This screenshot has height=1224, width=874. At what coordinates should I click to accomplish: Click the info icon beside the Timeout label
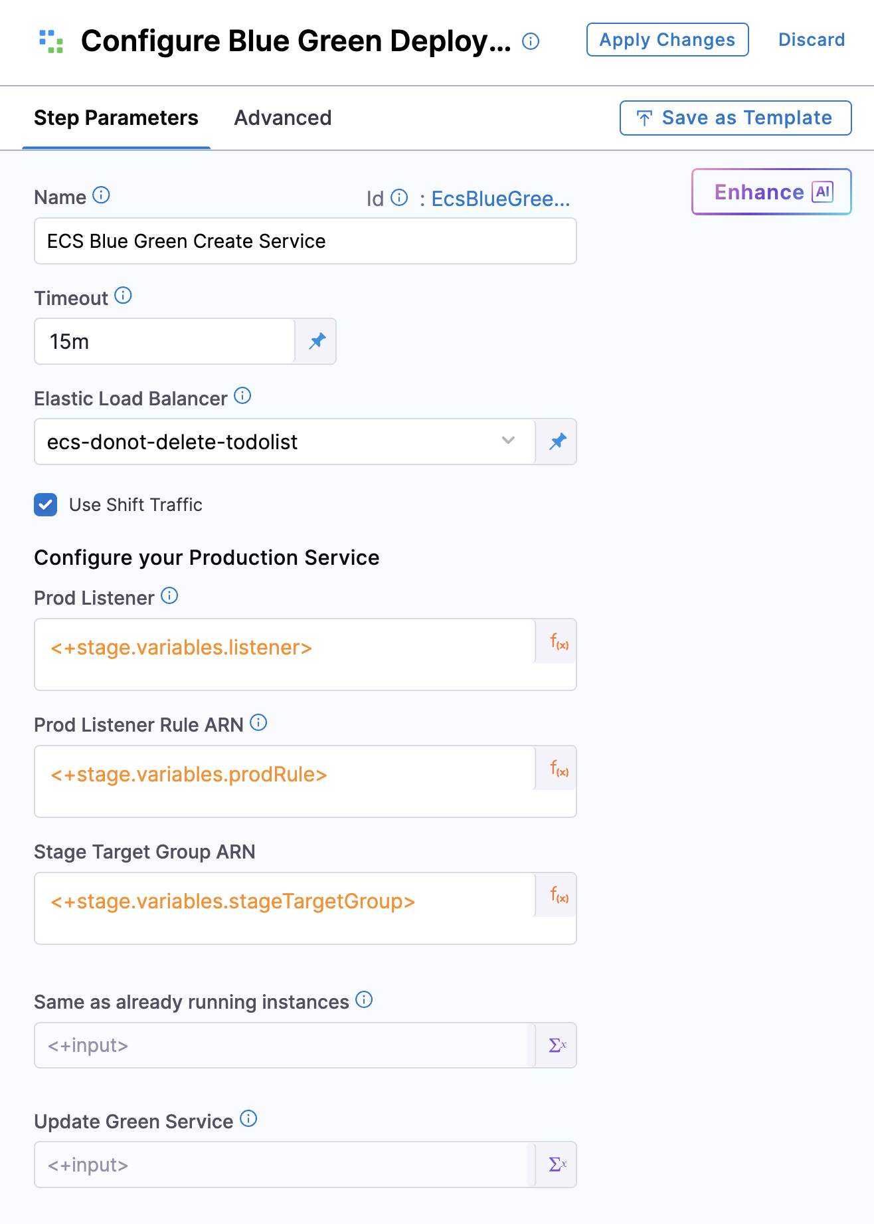[x=123, y=296]
